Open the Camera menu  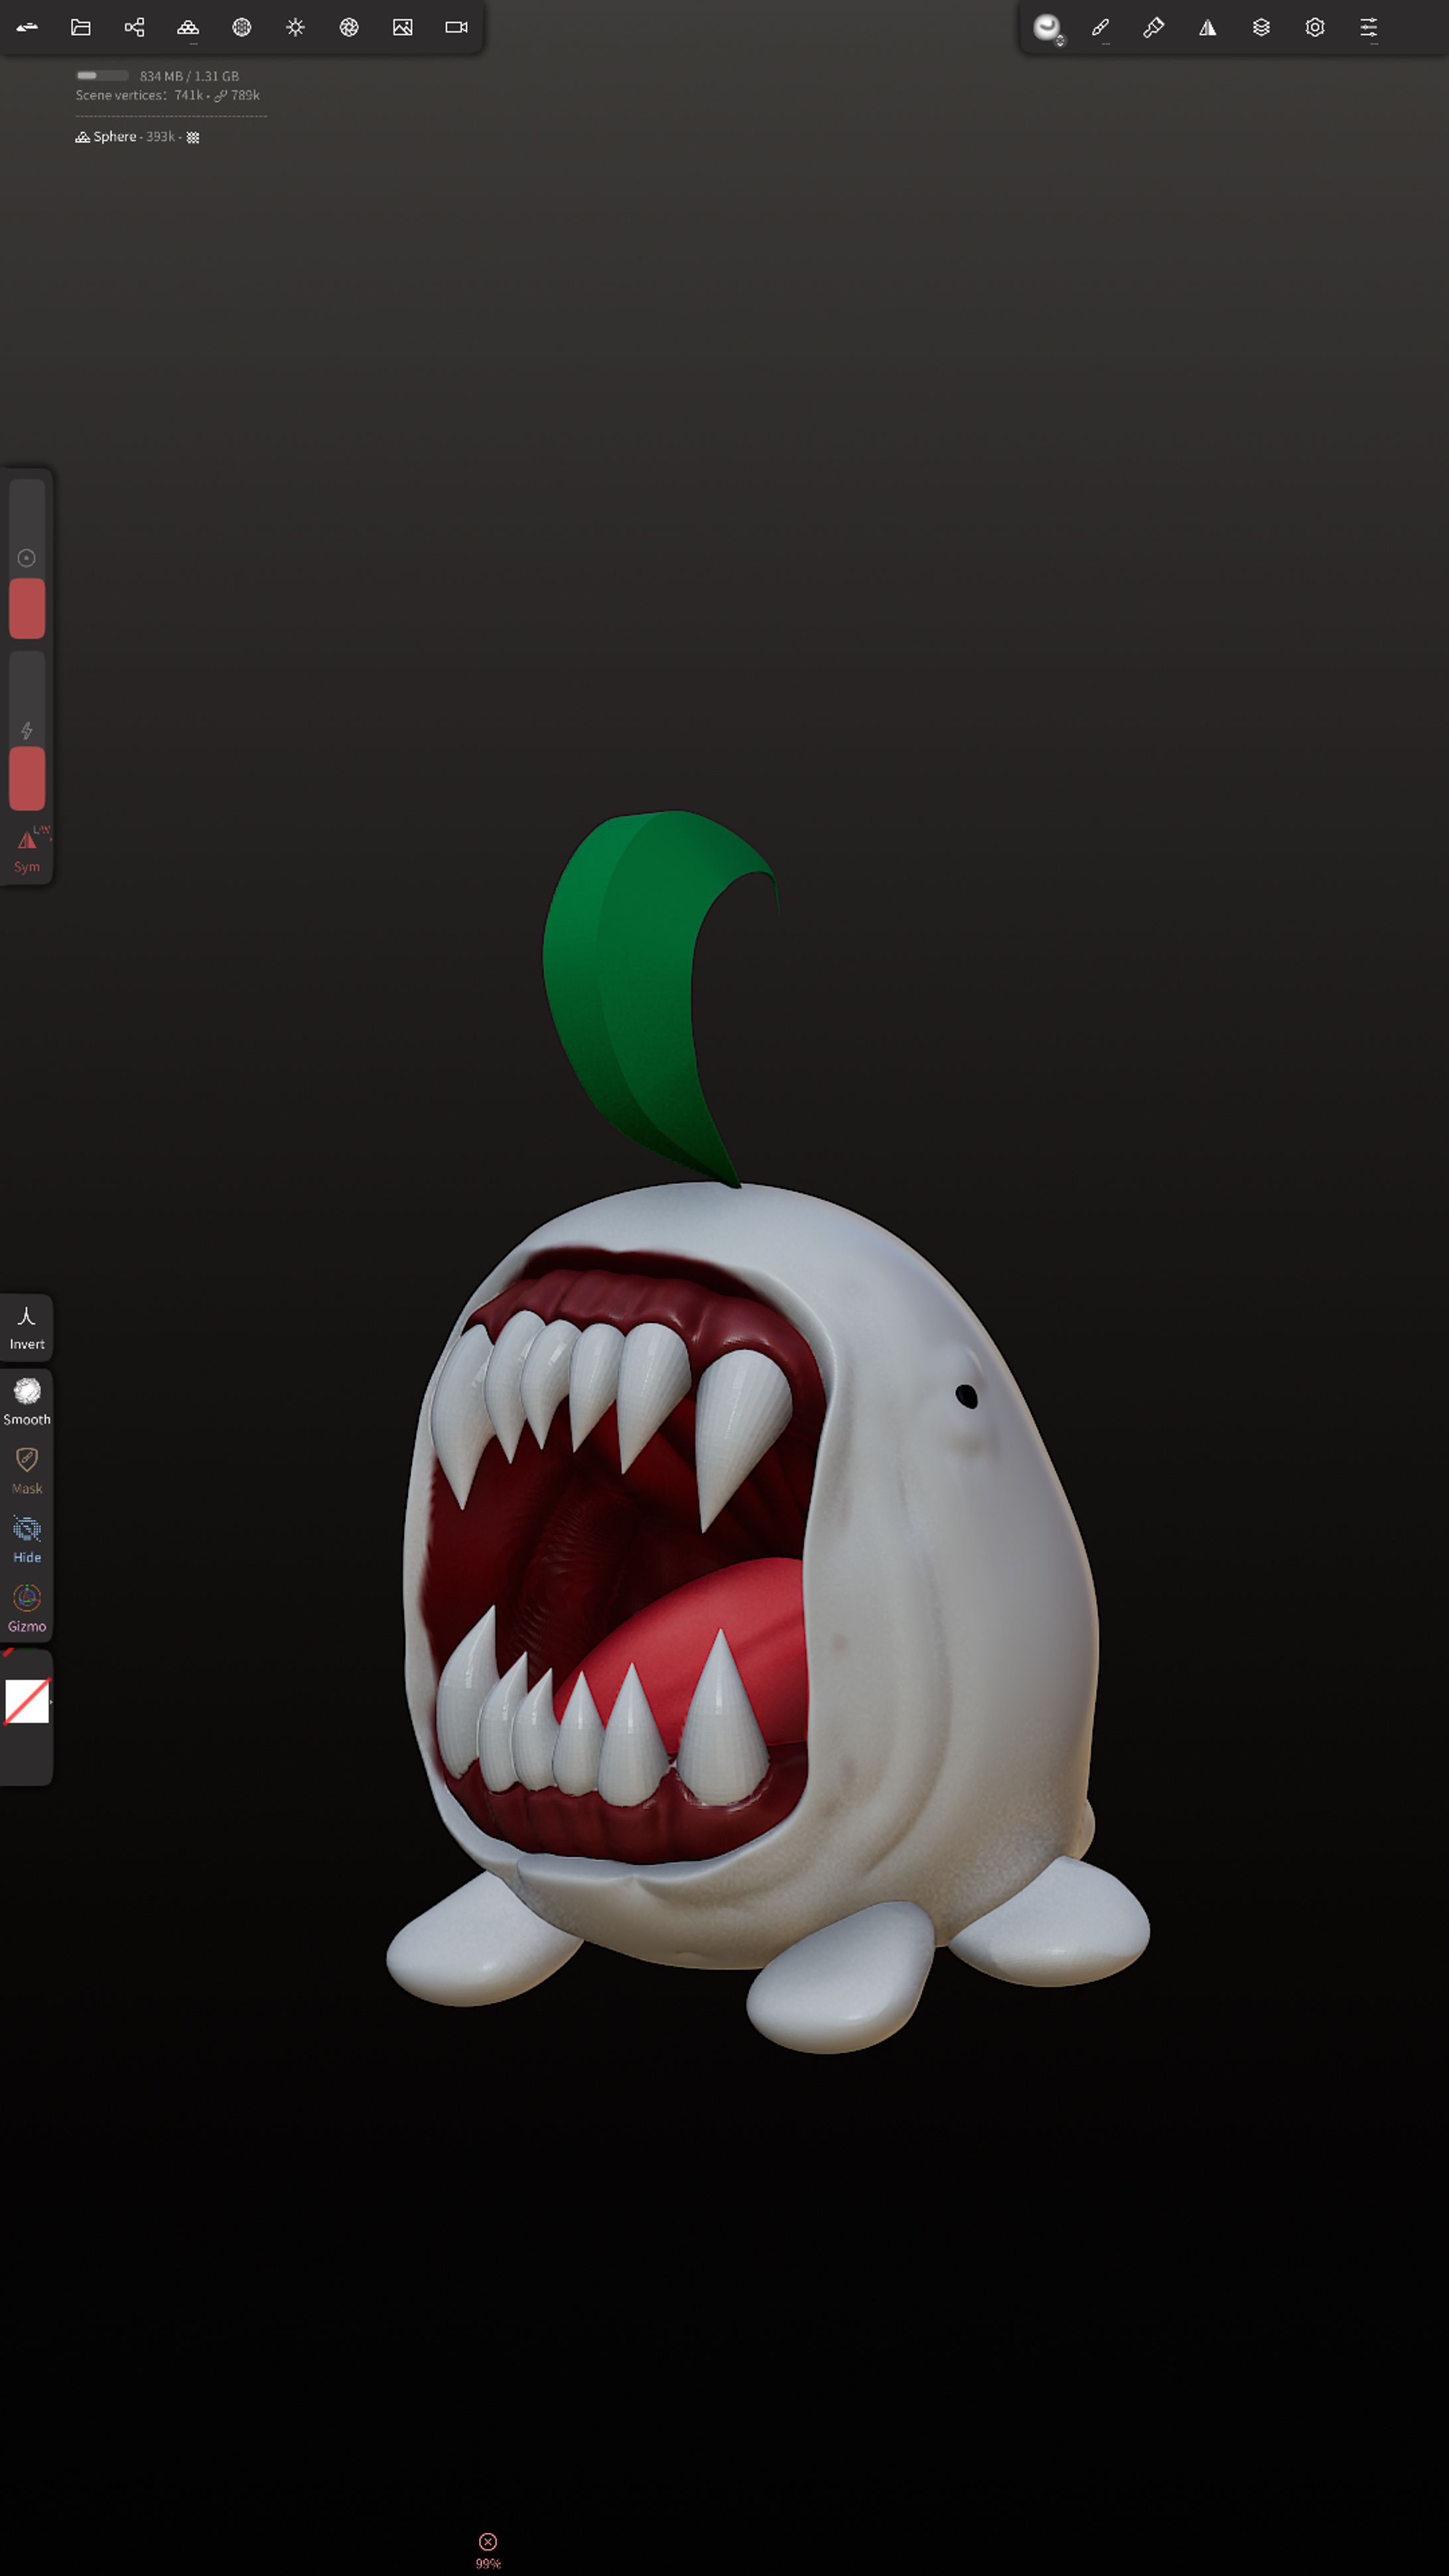point(456,27)
